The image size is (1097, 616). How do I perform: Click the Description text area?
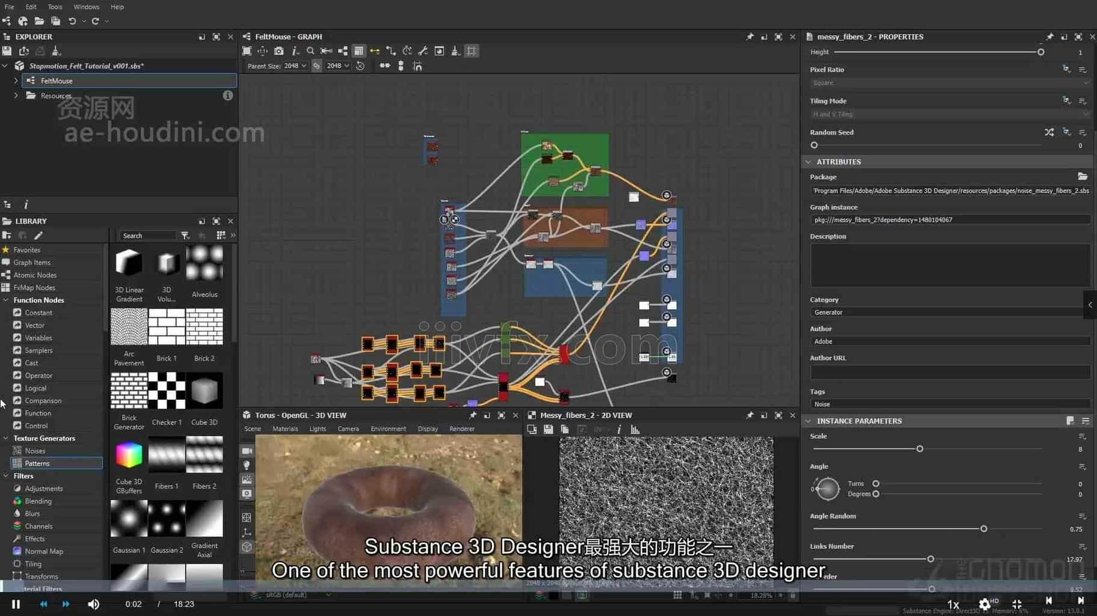(950, 265)
